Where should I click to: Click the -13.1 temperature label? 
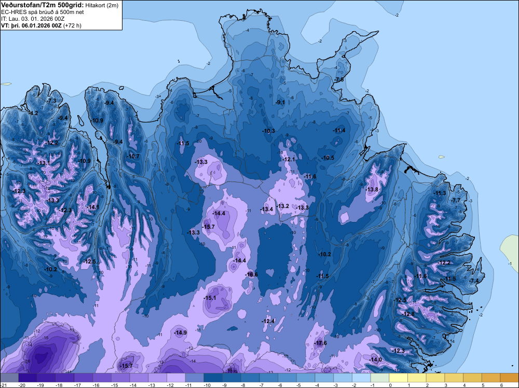44,163
